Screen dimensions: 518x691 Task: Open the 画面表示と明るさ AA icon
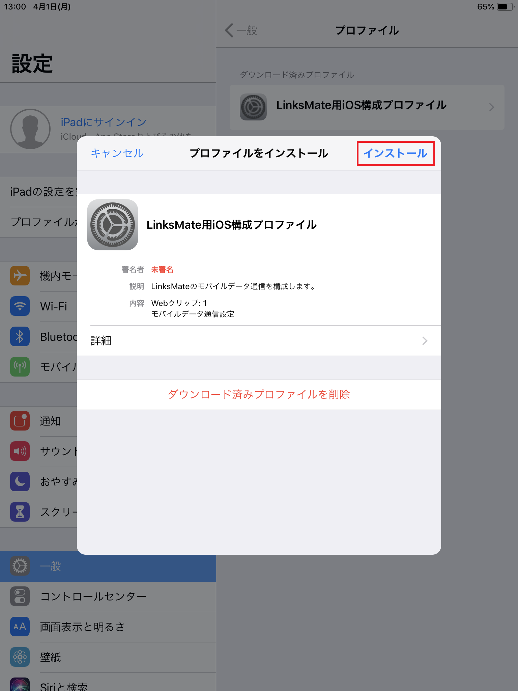click(x=20, y=627)
